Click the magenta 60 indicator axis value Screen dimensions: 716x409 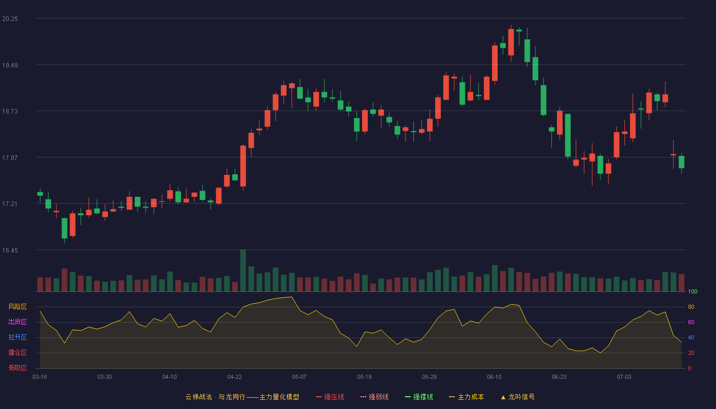[x=691, y=322]
